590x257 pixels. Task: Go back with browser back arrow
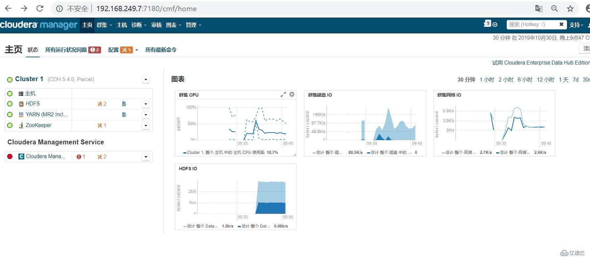(x=8, y=9)
